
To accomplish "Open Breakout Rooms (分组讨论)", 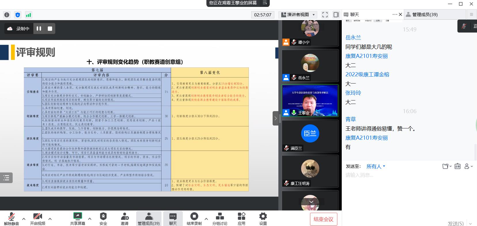I will (x=220, y=219).
